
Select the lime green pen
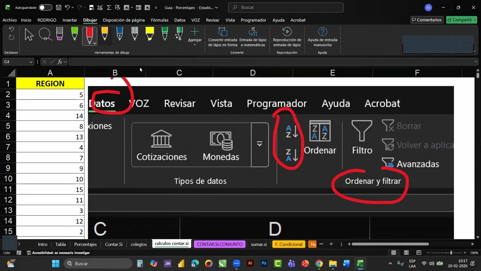[74, 34]
